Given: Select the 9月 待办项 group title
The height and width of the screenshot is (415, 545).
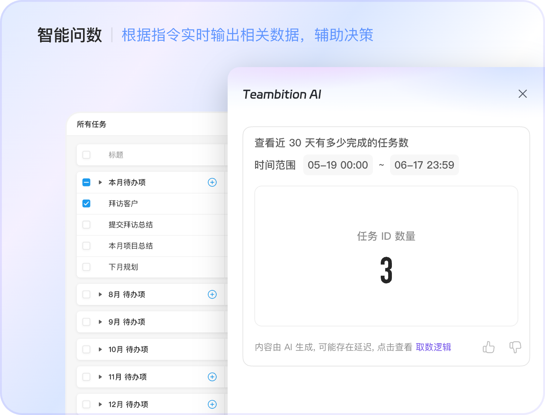Looking at the screenshot, I should coord(127,322).
